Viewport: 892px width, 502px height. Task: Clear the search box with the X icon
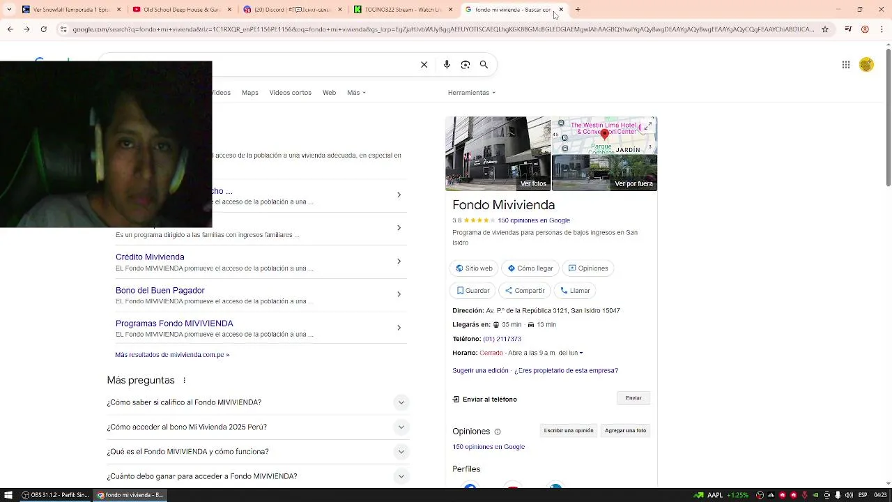click(424, 65)
